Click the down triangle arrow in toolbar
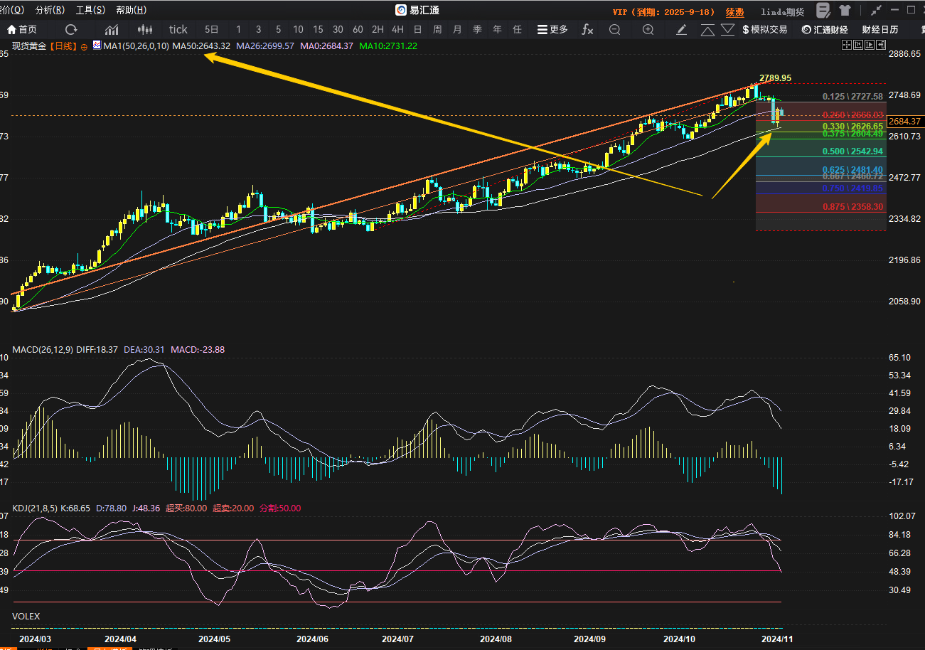The height and width of the screenshot is (650, 925). (x=727, y=29)
